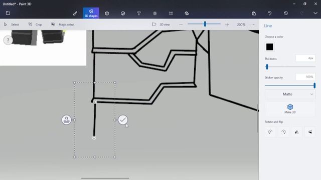Open the 3D library tab
The image size is (321, 180).
(x=187, y=13)
